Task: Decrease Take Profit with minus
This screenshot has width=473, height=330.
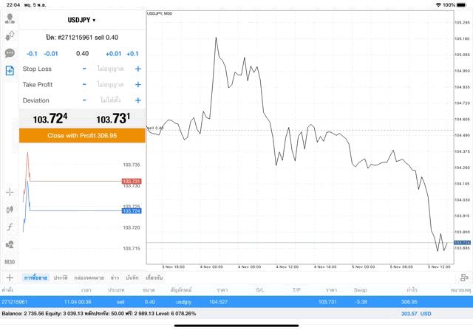Action: coord(84,84)
